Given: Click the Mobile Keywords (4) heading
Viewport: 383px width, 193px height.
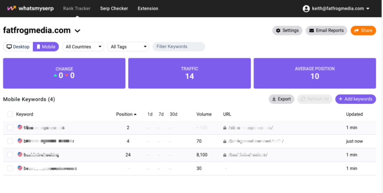Looking at the screenshot, I should click(x=29, y=99).
